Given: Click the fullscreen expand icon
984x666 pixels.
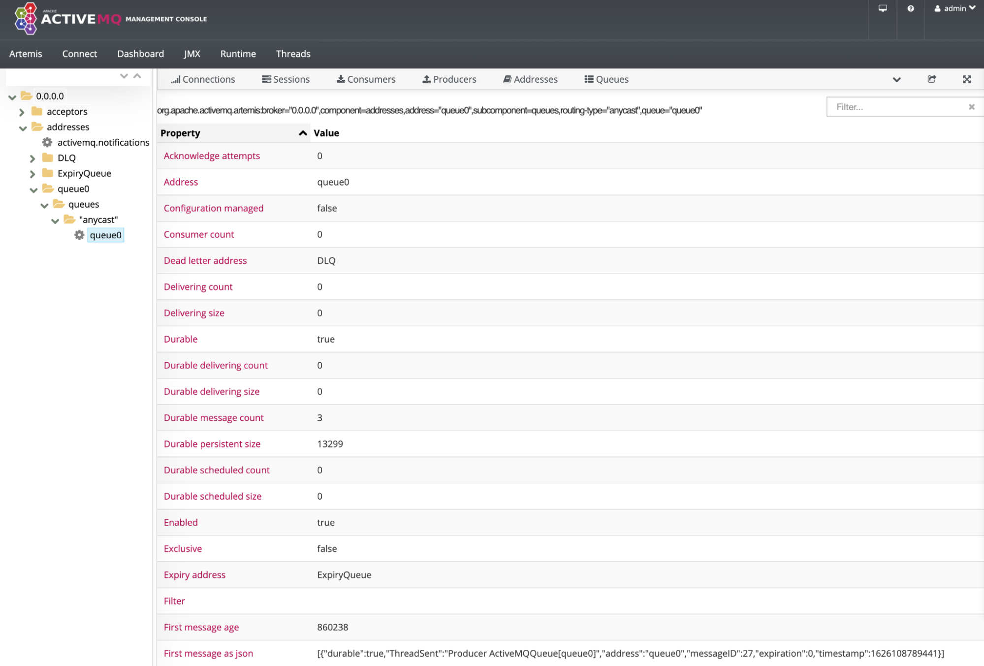Looking at the screenshot, I should tap(967, 79).
